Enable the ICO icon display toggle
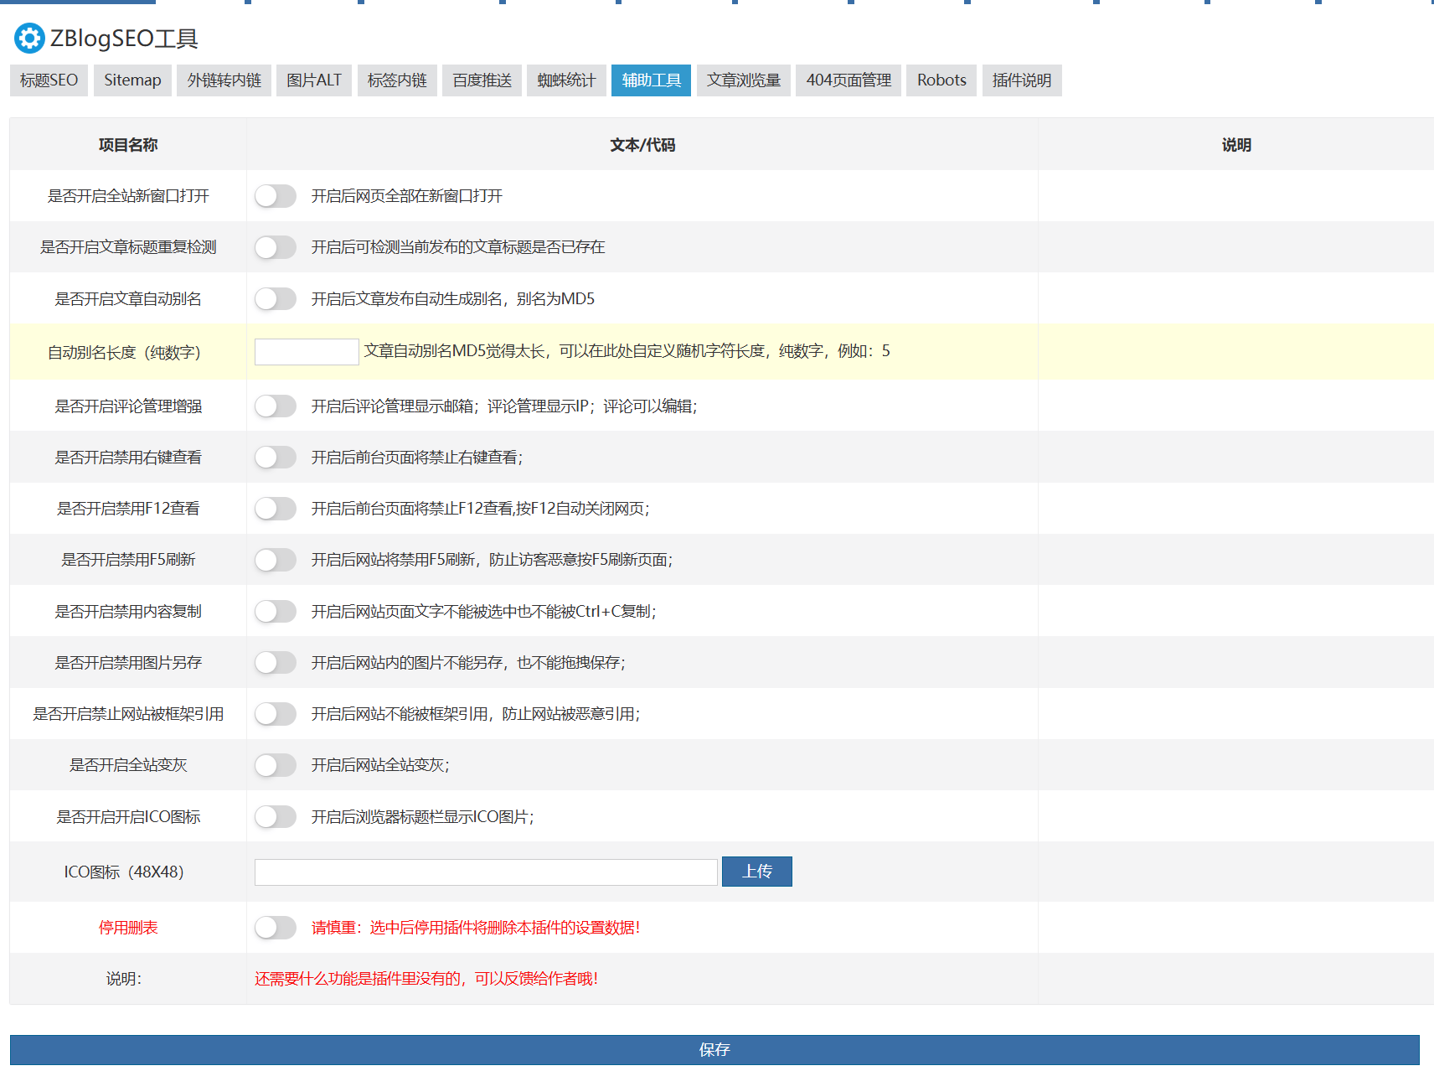The image size is (1434, 1071). pyautogui.click(x=275, y=817)
